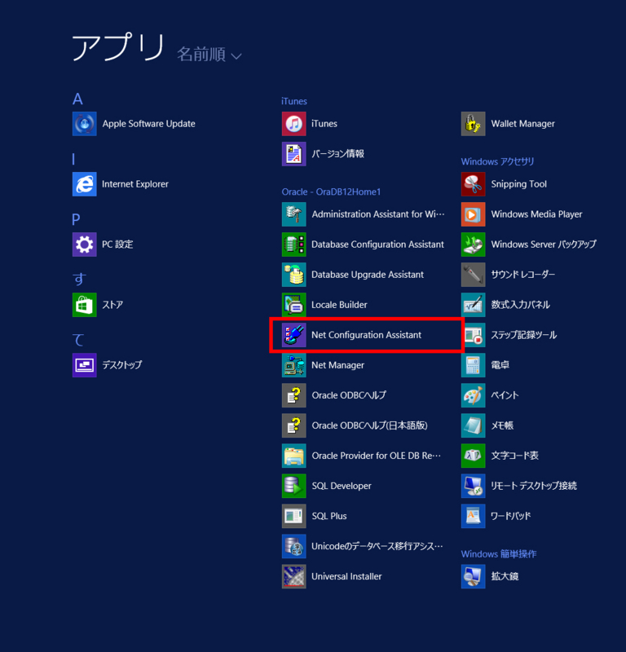Select the す group header

coord(79,279)
